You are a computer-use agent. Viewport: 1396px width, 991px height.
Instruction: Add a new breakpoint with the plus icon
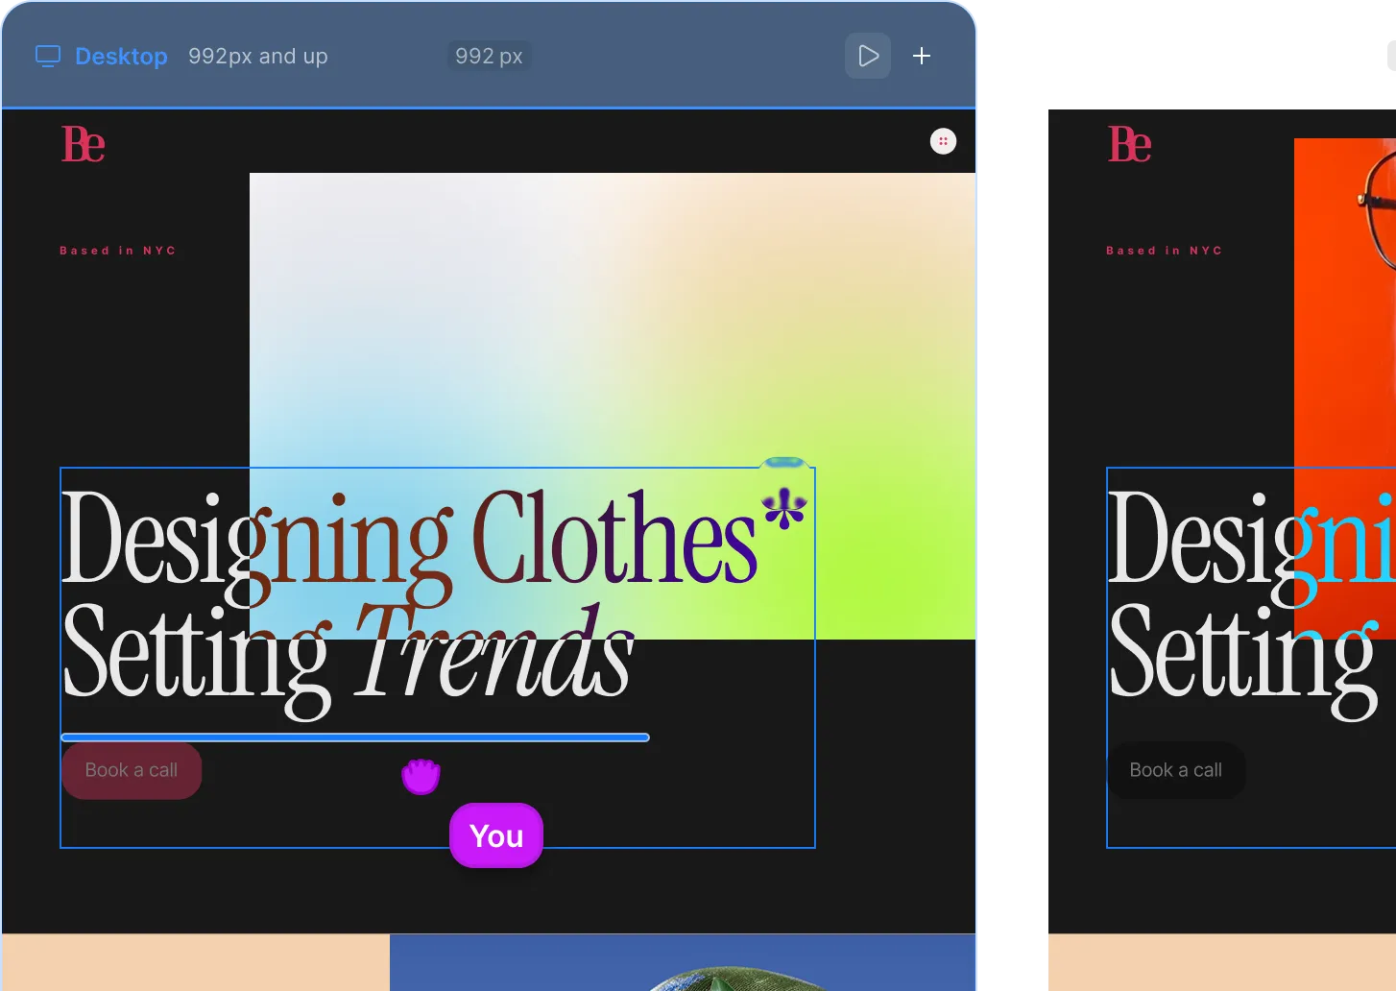tap(922, 56)
